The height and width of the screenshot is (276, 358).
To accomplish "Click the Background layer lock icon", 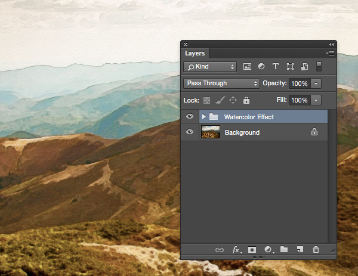I will click(x=314, y=132).
